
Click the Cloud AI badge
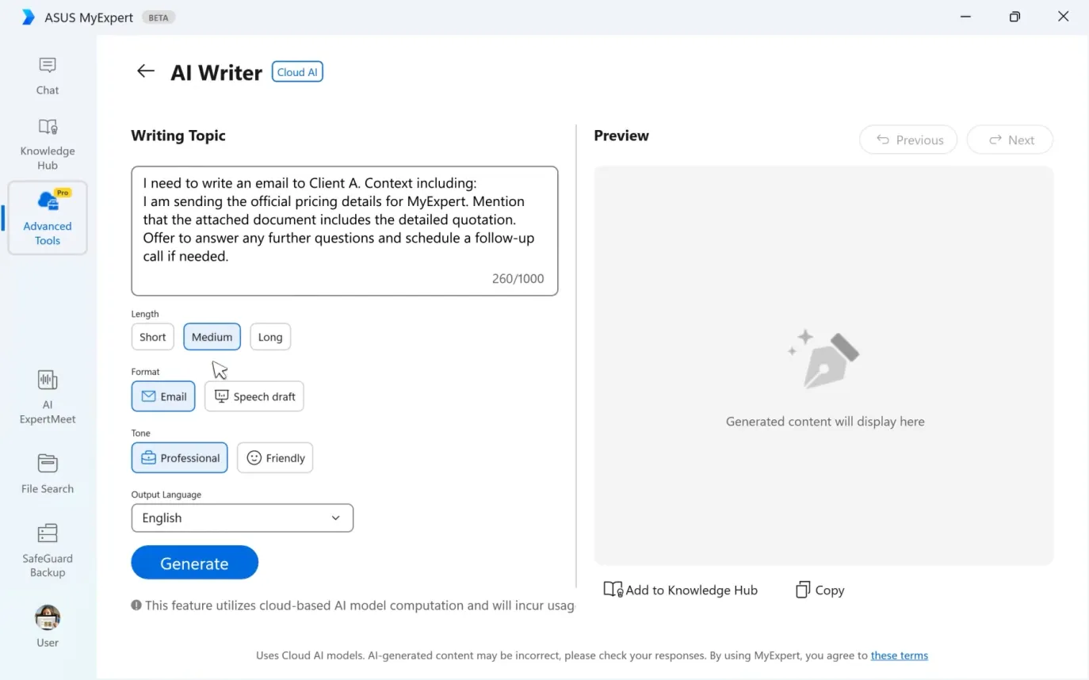tap(297, 72)
